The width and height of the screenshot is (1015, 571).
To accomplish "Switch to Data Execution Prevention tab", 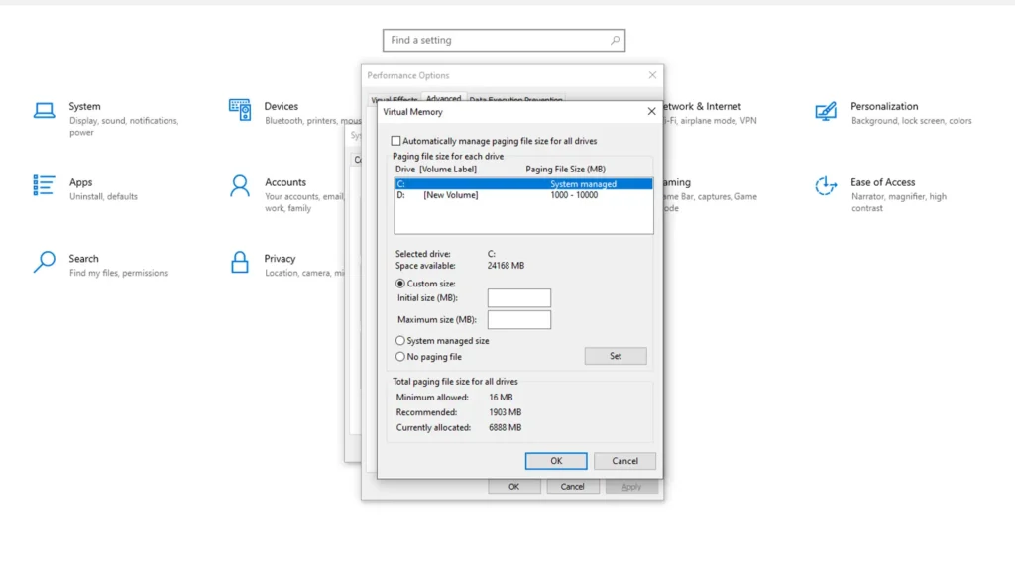I will 515,100.
